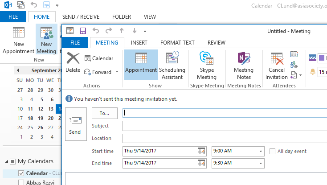
Task: Click the To... recipients button
Action: tap(104, 113)
